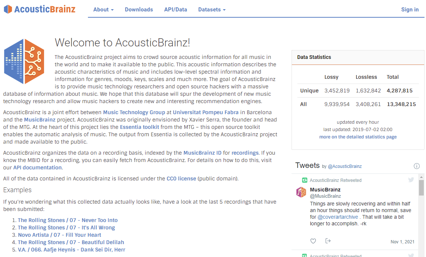Screen dimensions: 426x257
Task: Open recording Beautiful Delilah by Rolling Stones
Action: (71, 242)
